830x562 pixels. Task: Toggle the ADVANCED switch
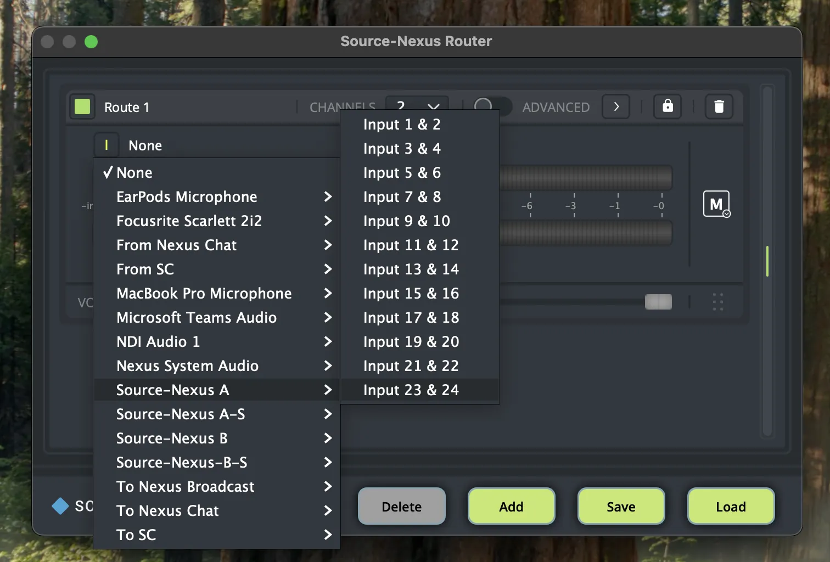[492, 106]
